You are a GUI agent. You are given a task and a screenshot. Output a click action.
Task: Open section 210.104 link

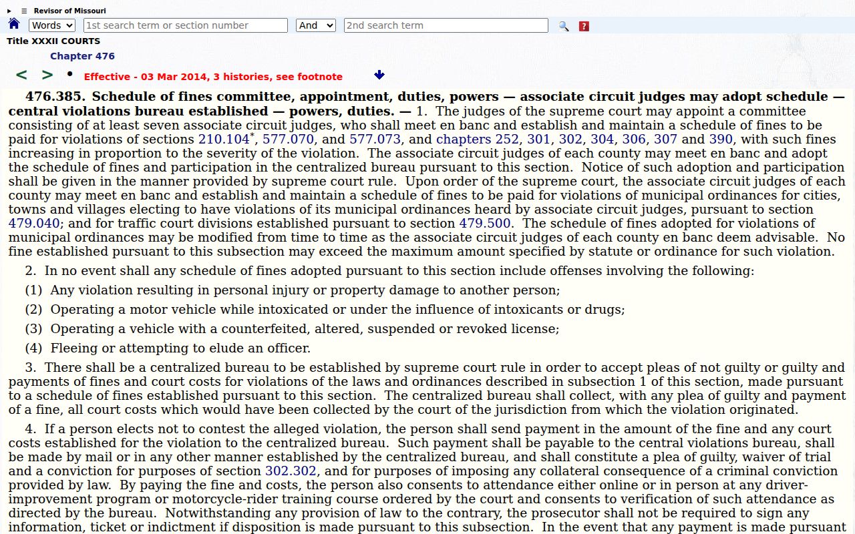[x=224, y=140]
